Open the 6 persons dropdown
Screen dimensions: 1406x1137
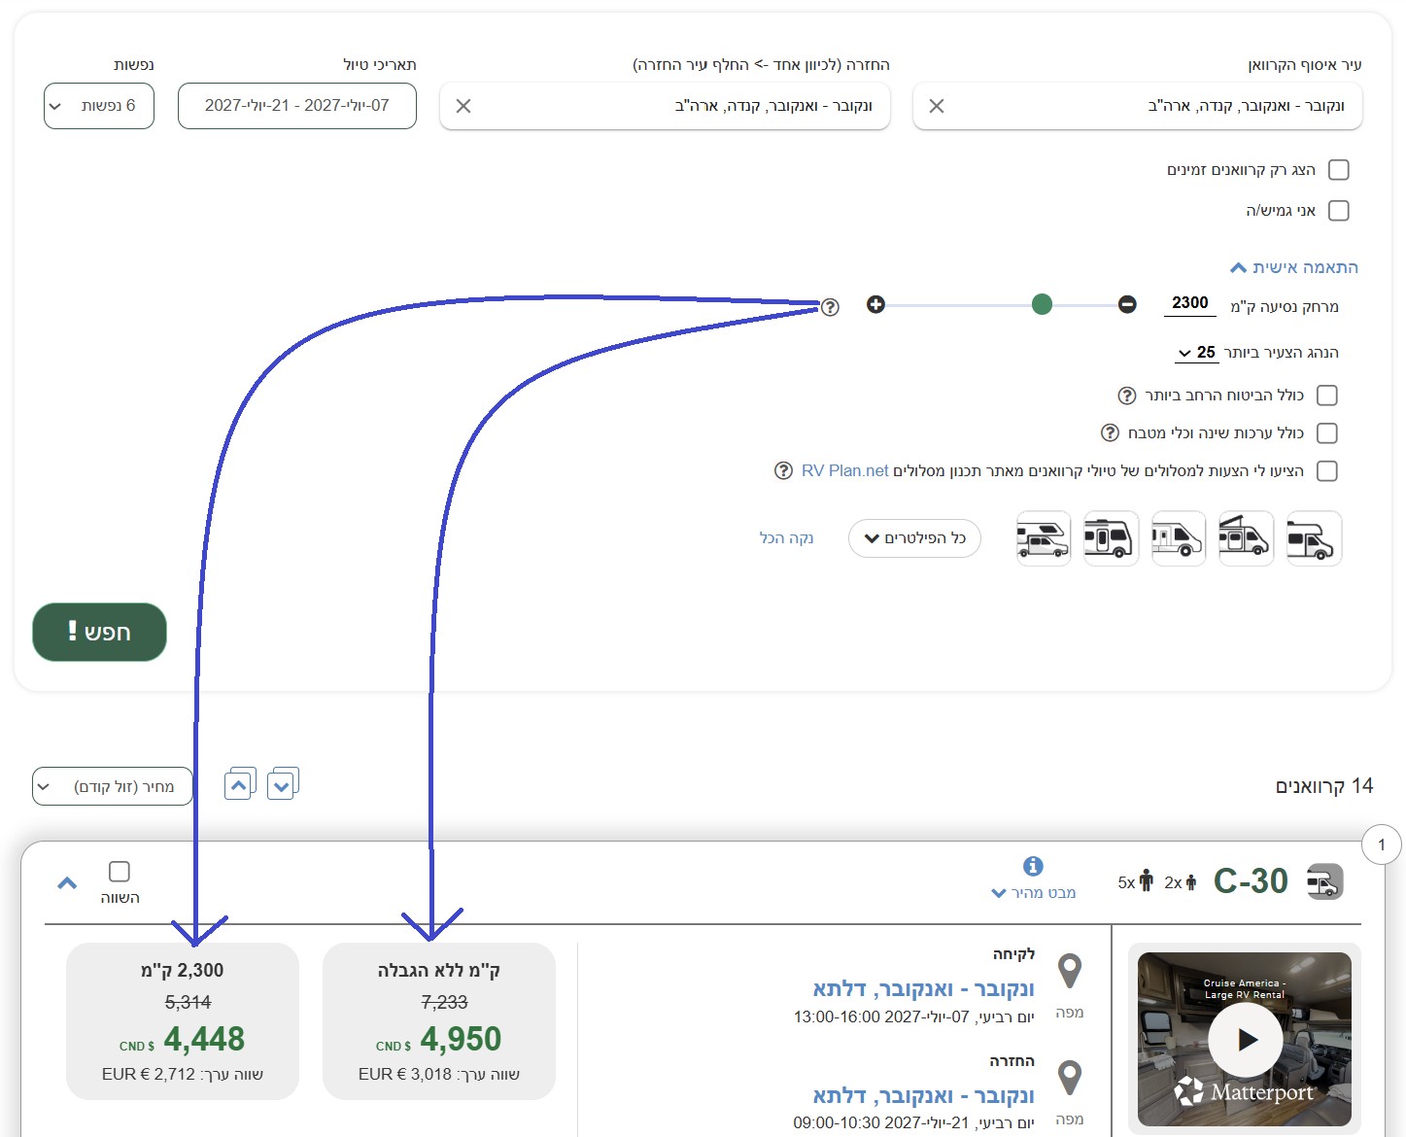coord(99,106)
